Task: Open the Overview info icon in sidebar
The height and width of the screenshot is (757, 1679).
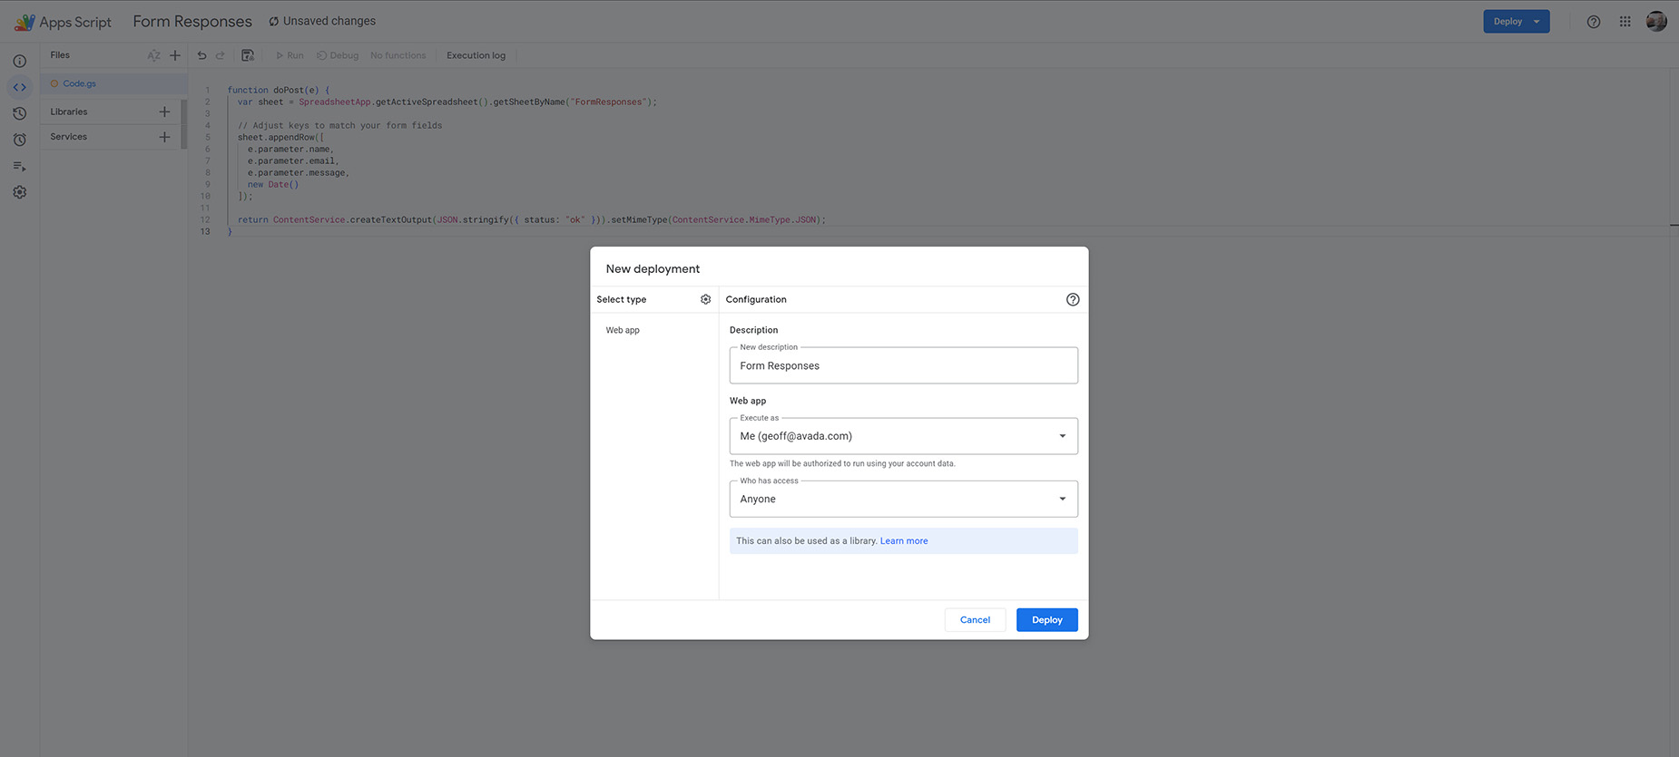Action: (x=20, y=61)
